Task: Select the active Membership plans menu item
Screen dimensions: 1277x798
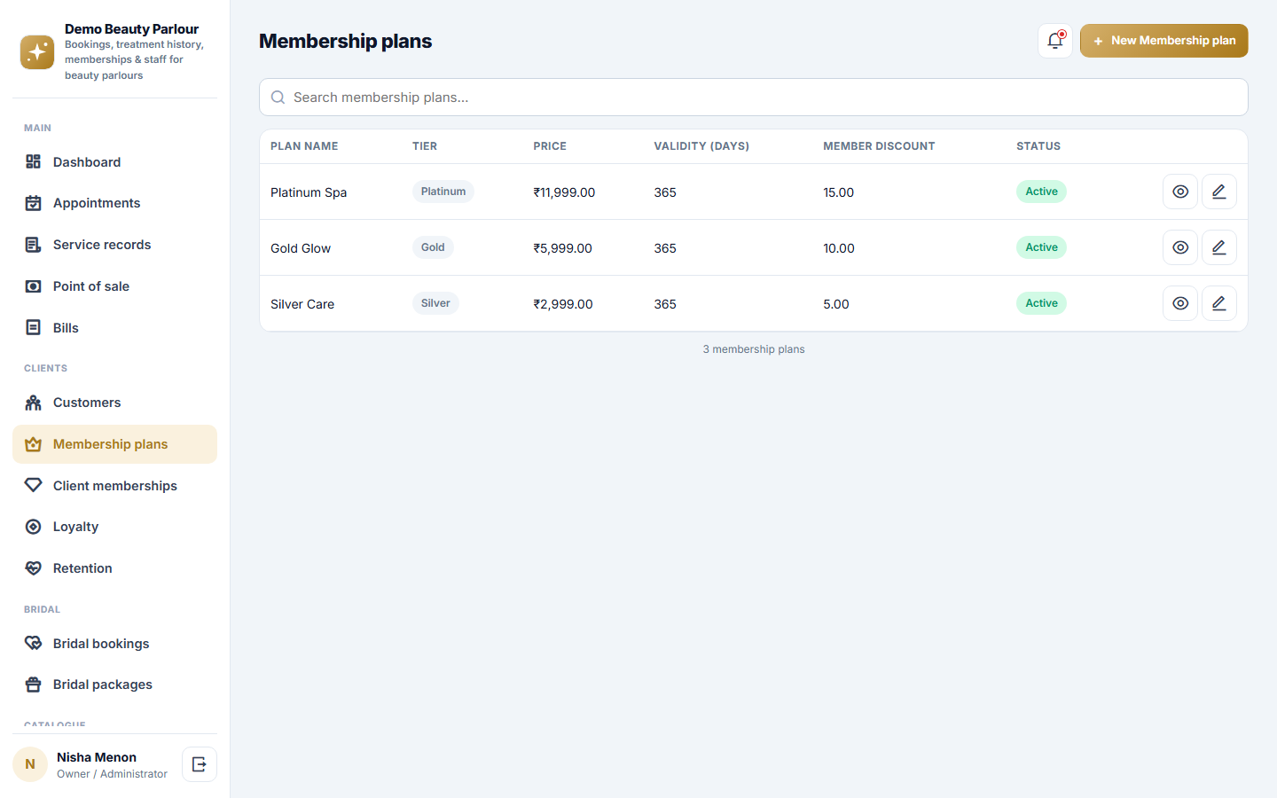Action: [x=114, y=444]
